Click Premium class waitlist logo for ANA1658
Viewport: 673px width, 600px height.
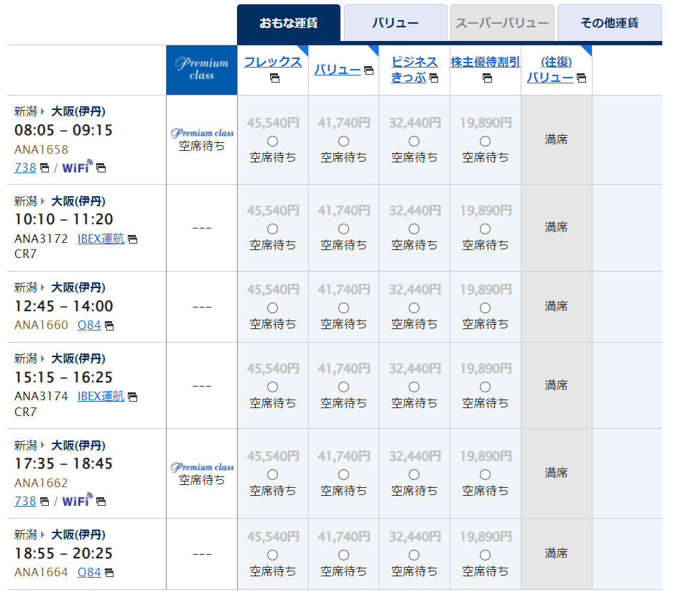(x=202, y=133)
